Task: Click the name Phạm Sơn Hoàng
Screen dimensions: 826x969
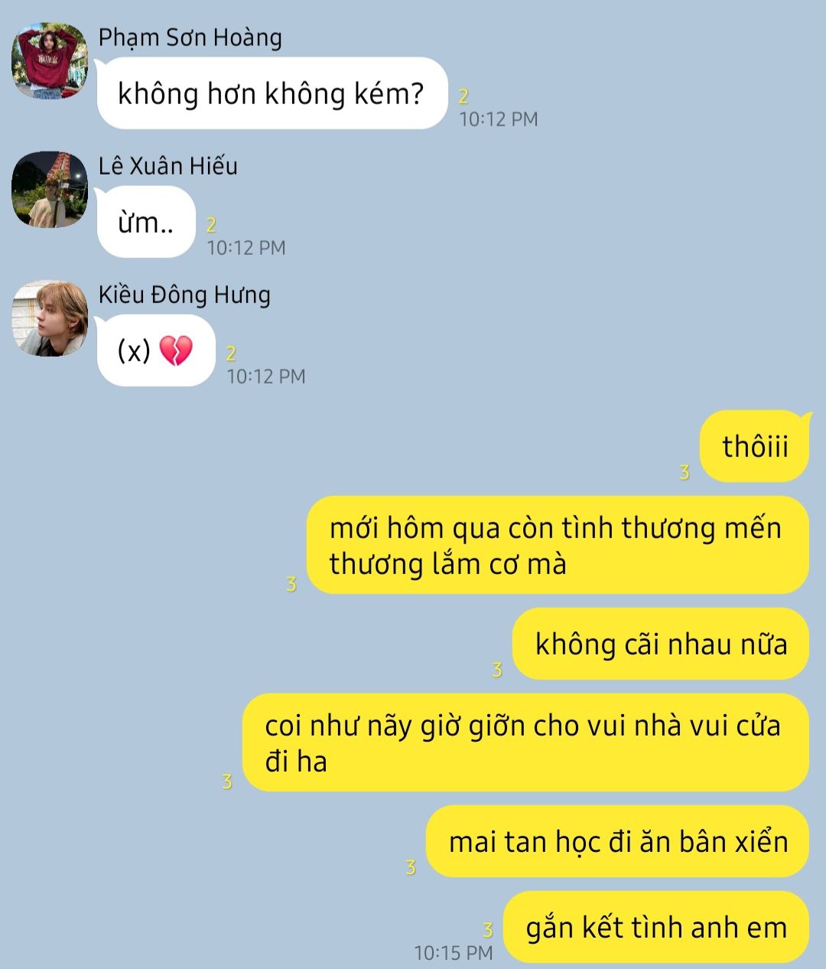Action: click(x=190, y=38)
